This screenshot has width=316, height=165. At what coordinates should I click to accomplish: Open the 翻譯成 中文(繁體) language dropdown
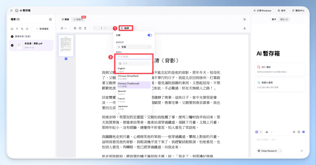tap(134, 57)
